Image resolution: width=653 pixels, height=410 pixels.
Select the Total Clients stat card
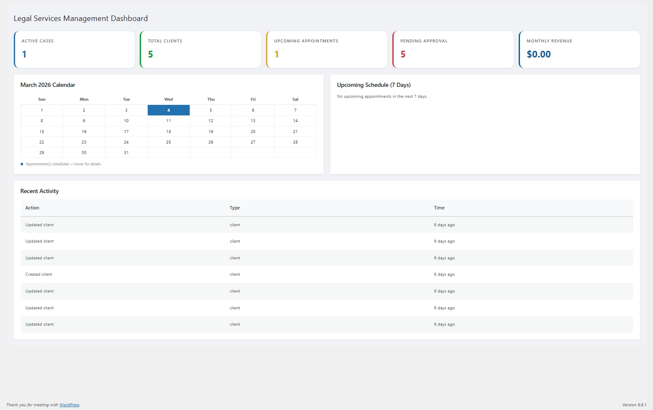[201, 50]
